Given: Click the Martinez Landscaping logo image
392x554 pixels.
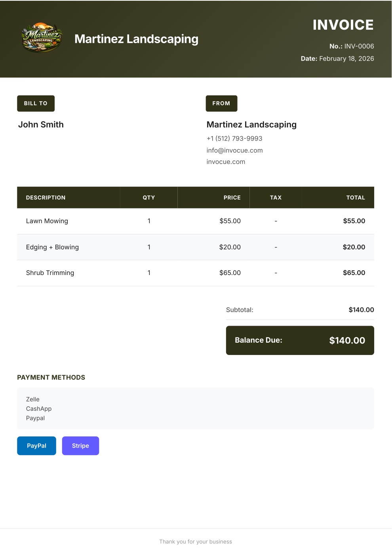Looking at the screenshot, I should (x=42, y=38).
